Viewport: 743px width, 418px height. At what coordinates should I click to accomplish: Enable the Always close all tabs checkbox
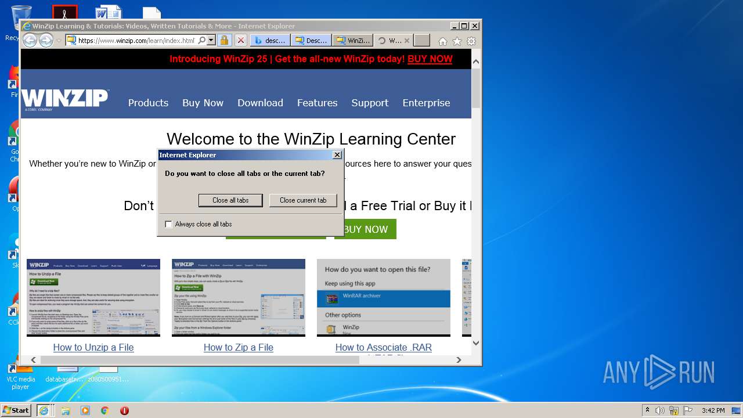point(169,224)
